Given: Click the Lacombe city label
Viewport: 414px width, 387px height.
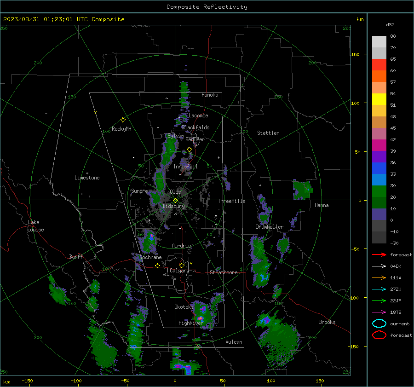Looking at the screenshot, I should pos(198,116).
